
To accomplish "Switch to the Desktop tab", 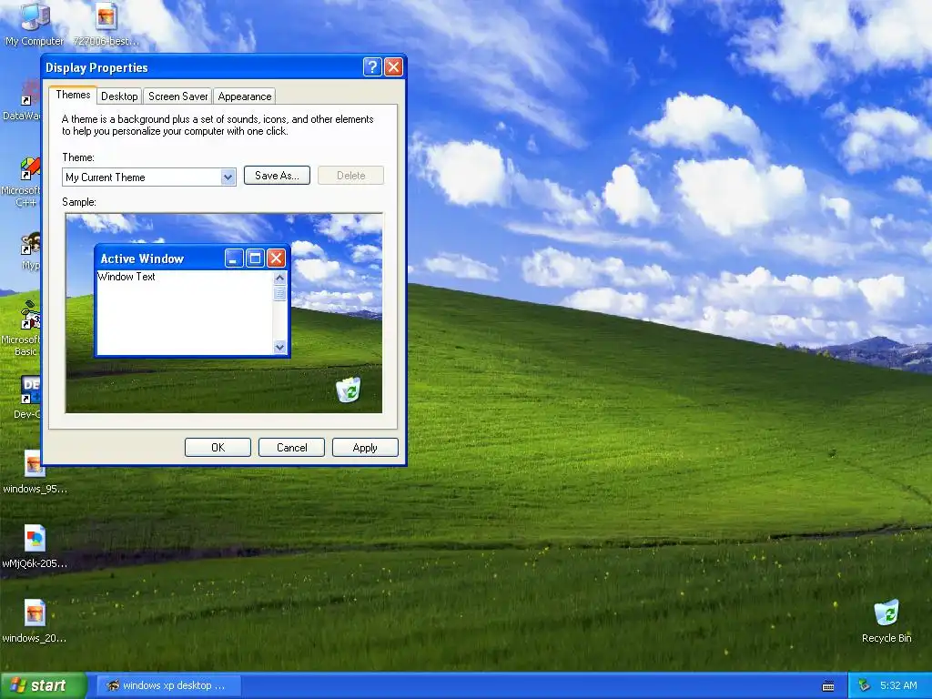I will pyautogui.click(x=119, y=96).
